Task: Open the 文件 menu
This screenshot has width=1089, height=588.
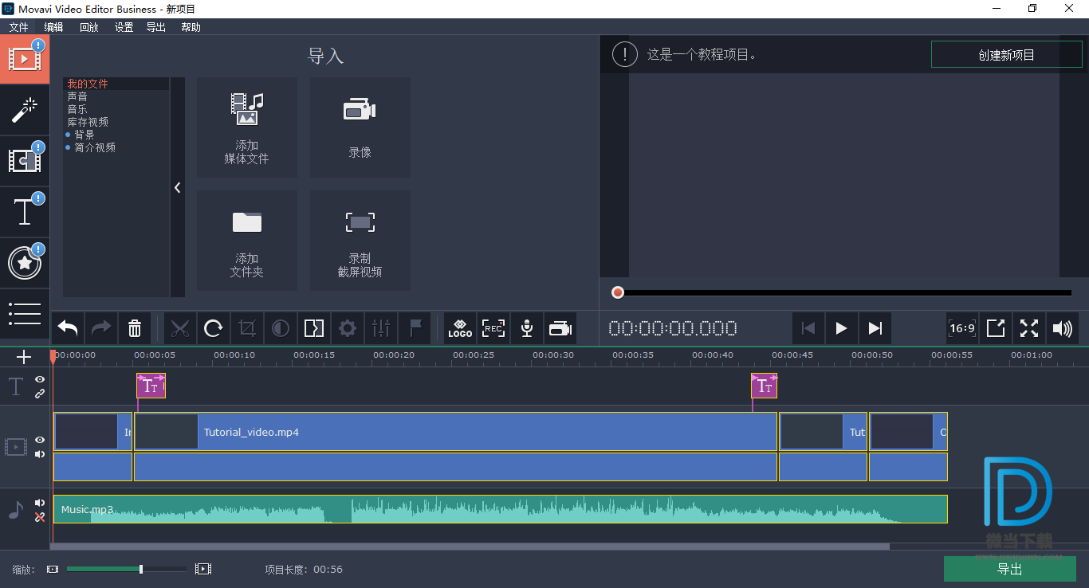Action: coord(19,27)
